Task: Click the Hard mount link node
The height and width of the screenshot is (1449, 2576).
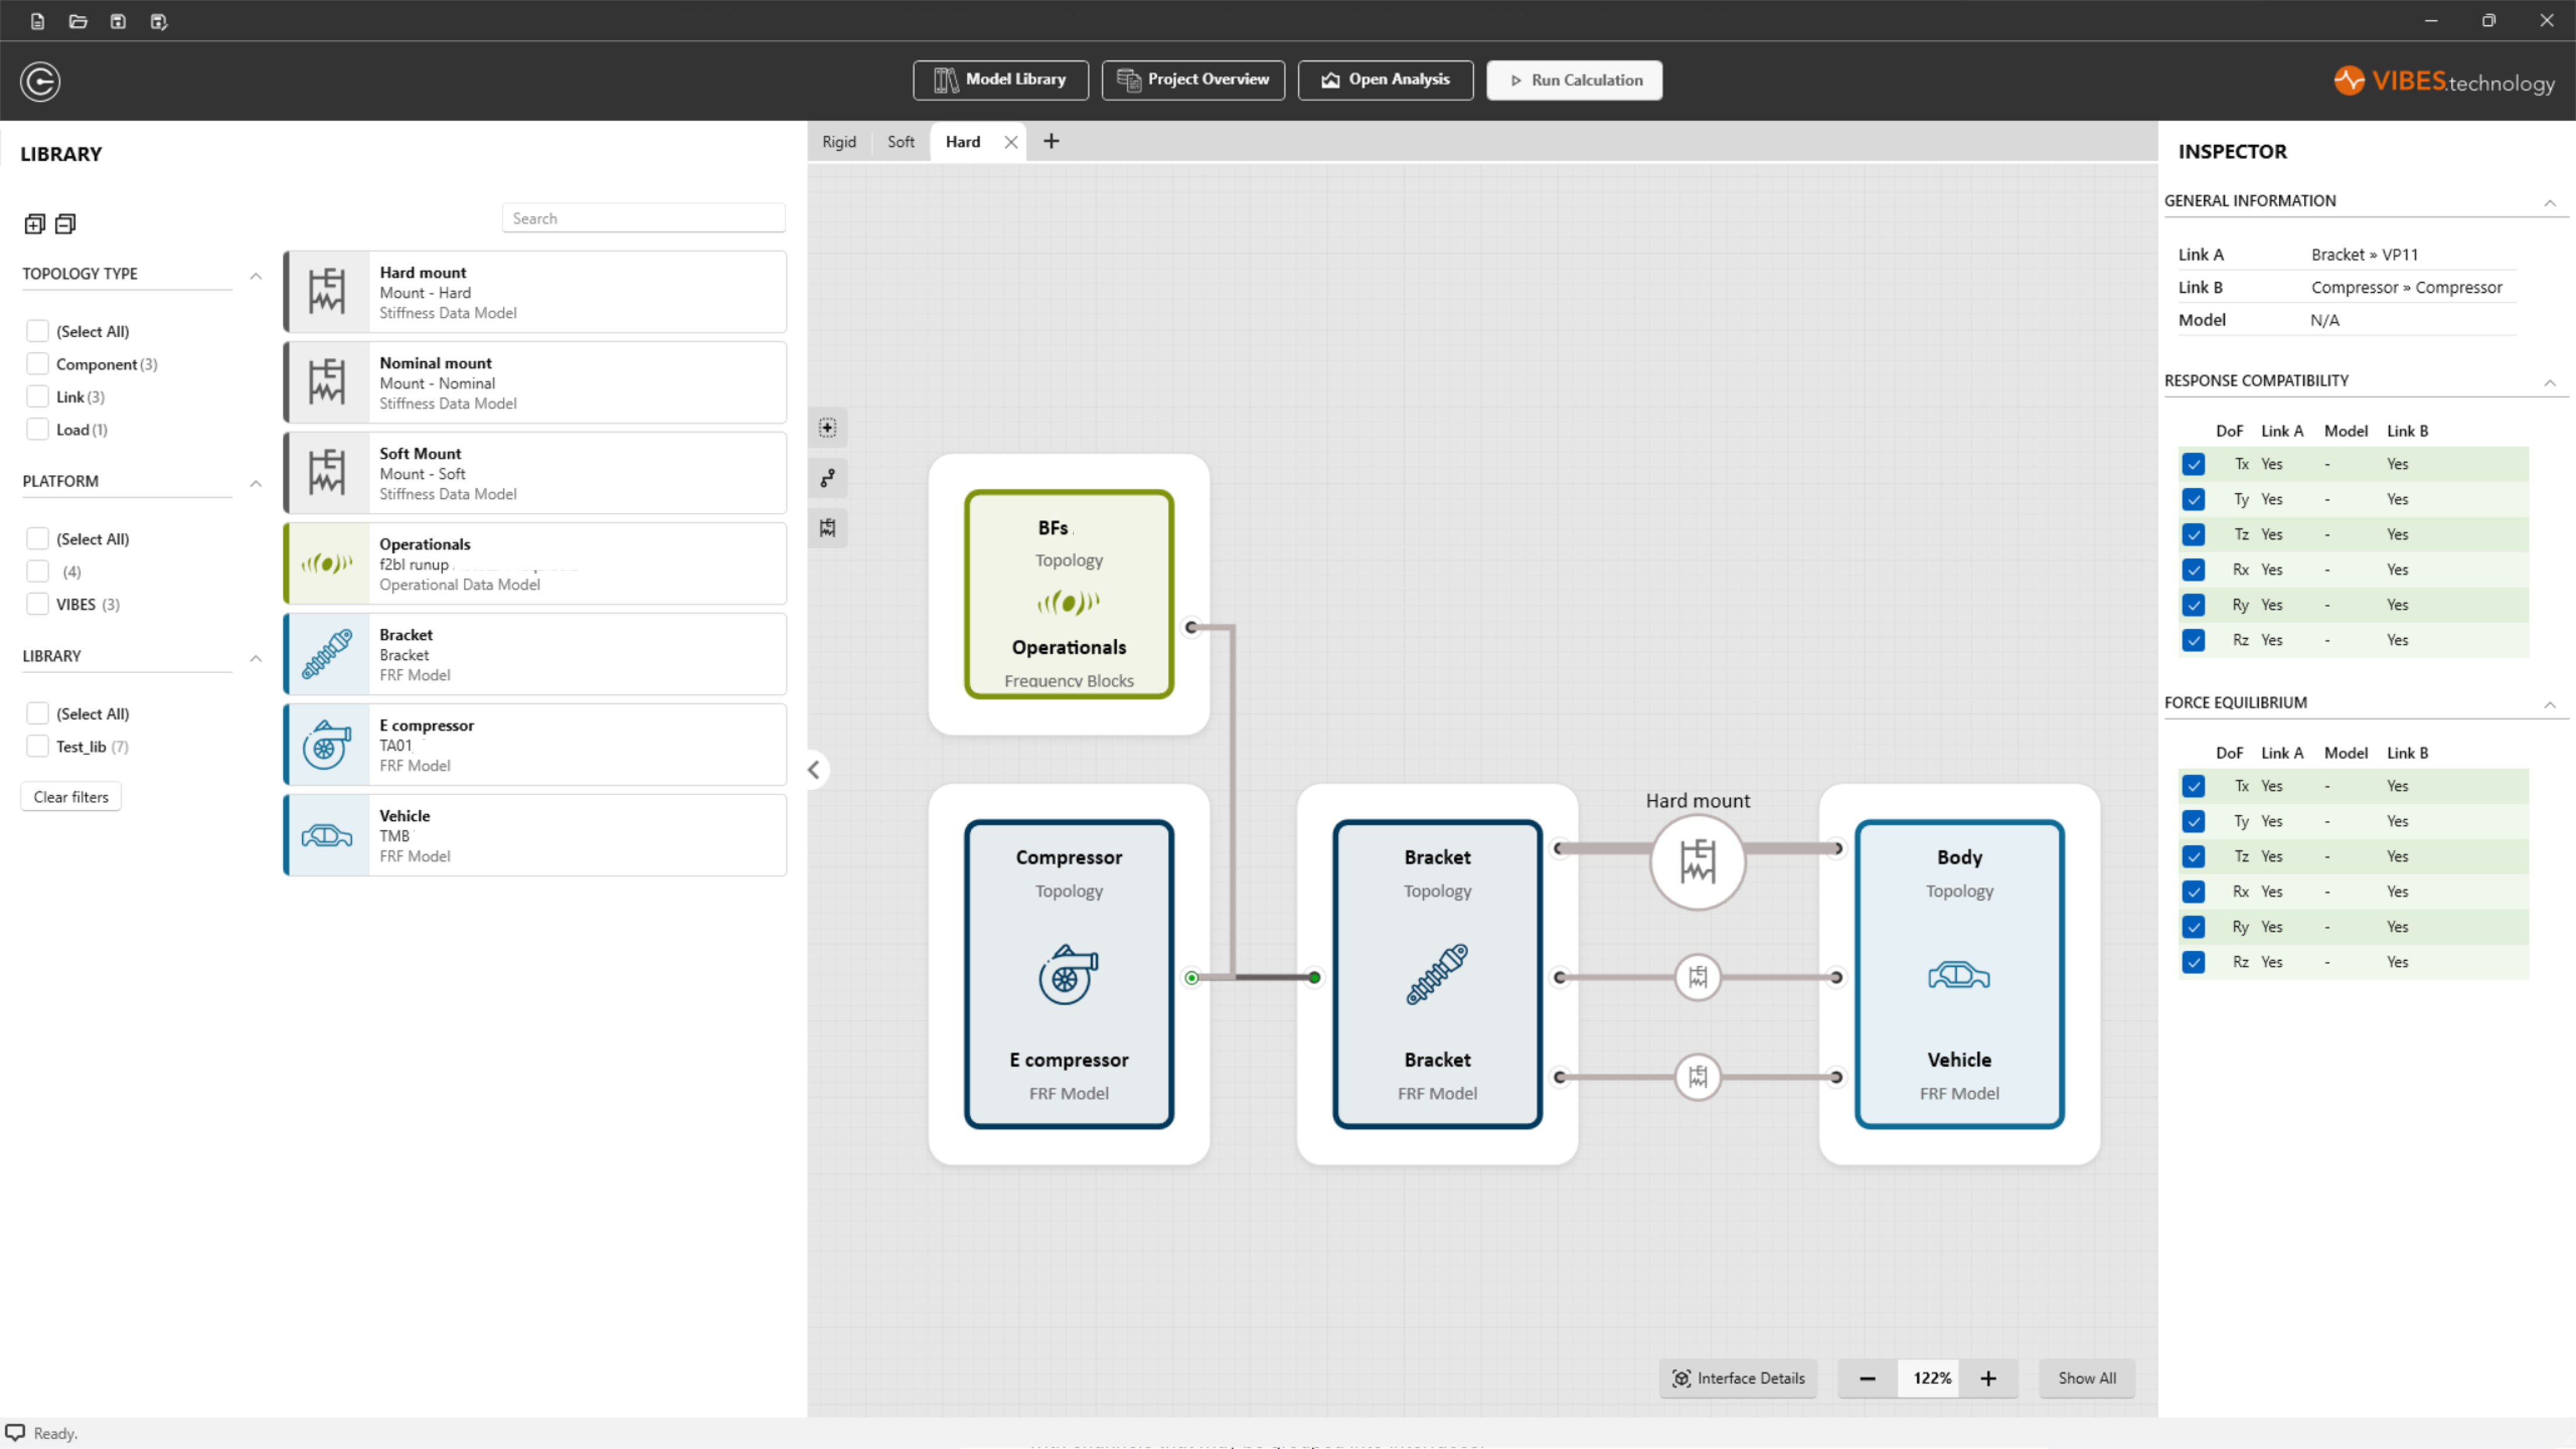Action: (1698, 862)
